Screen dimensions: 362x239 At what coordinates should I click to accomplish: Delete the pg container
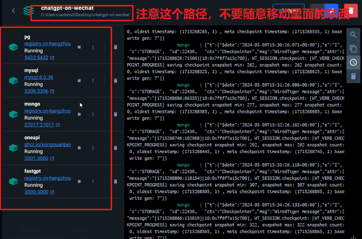[x=116, y=47]
